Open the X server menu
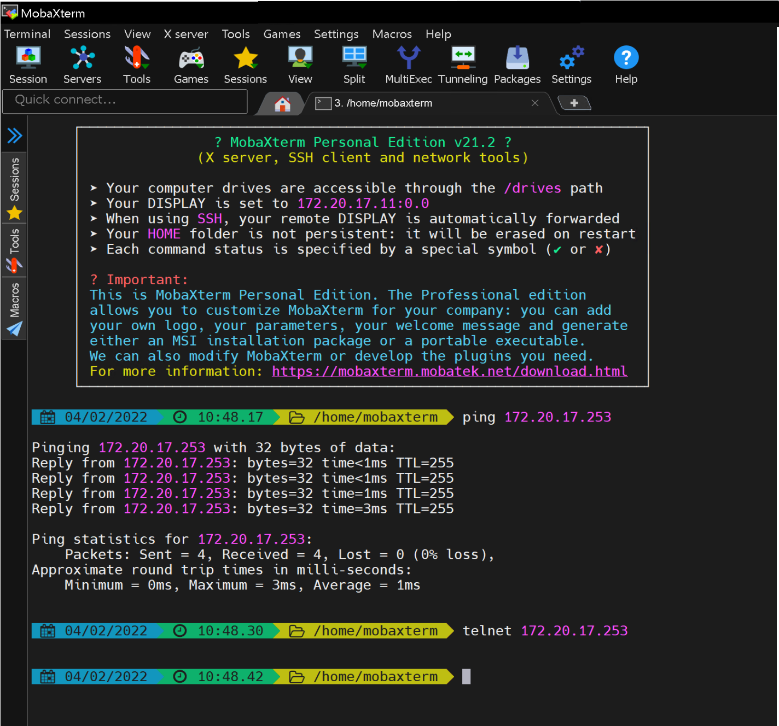The width and height of the screenshot is (779, 726). (185, 34)
